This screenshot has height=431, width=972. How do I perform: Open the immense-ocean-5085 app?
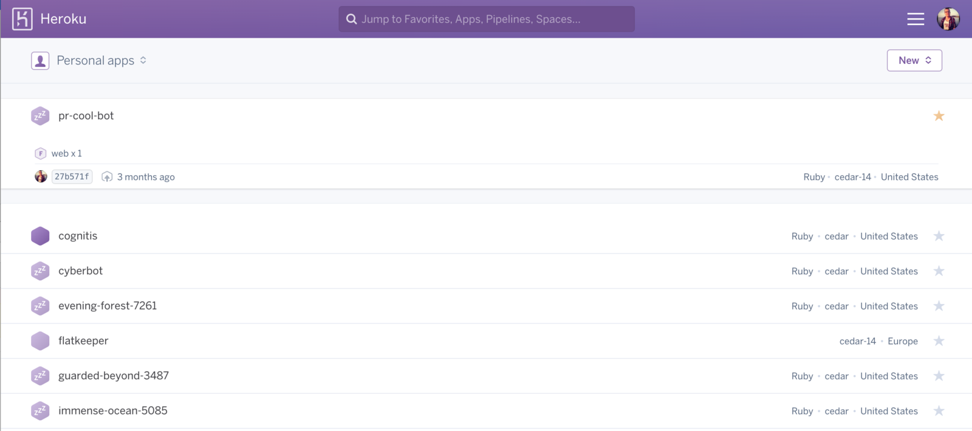pos(113,411)
